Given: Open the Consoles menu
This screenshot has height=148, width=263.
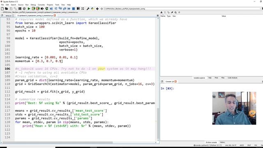Looking at the screenshot, I should [x=41, y=5].
